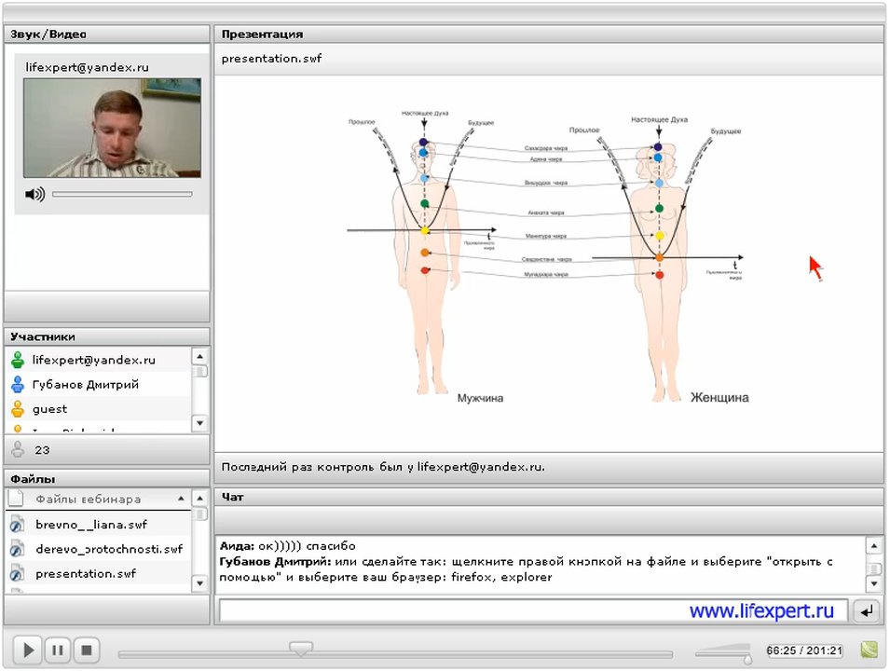Mute the speaker in the video panel
This screenshot has height=671, width=890.
pyautogui.click(x=34, y=194)
